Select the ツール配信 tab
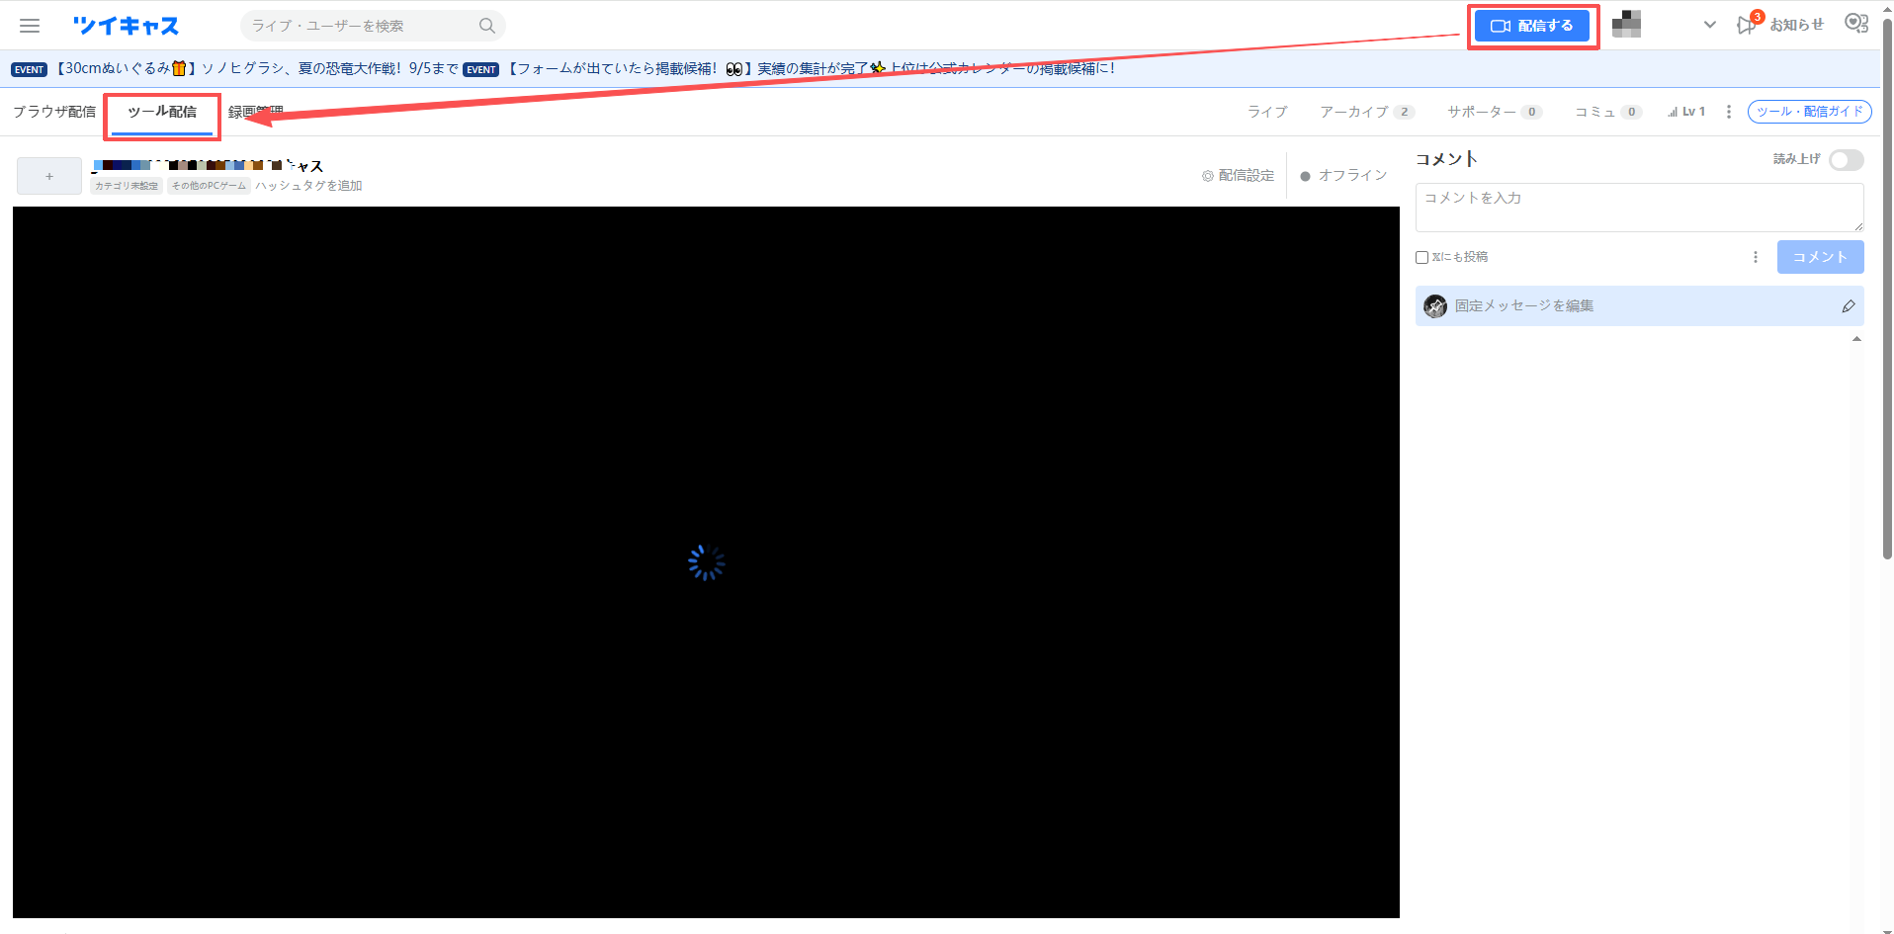 point(162,112)
